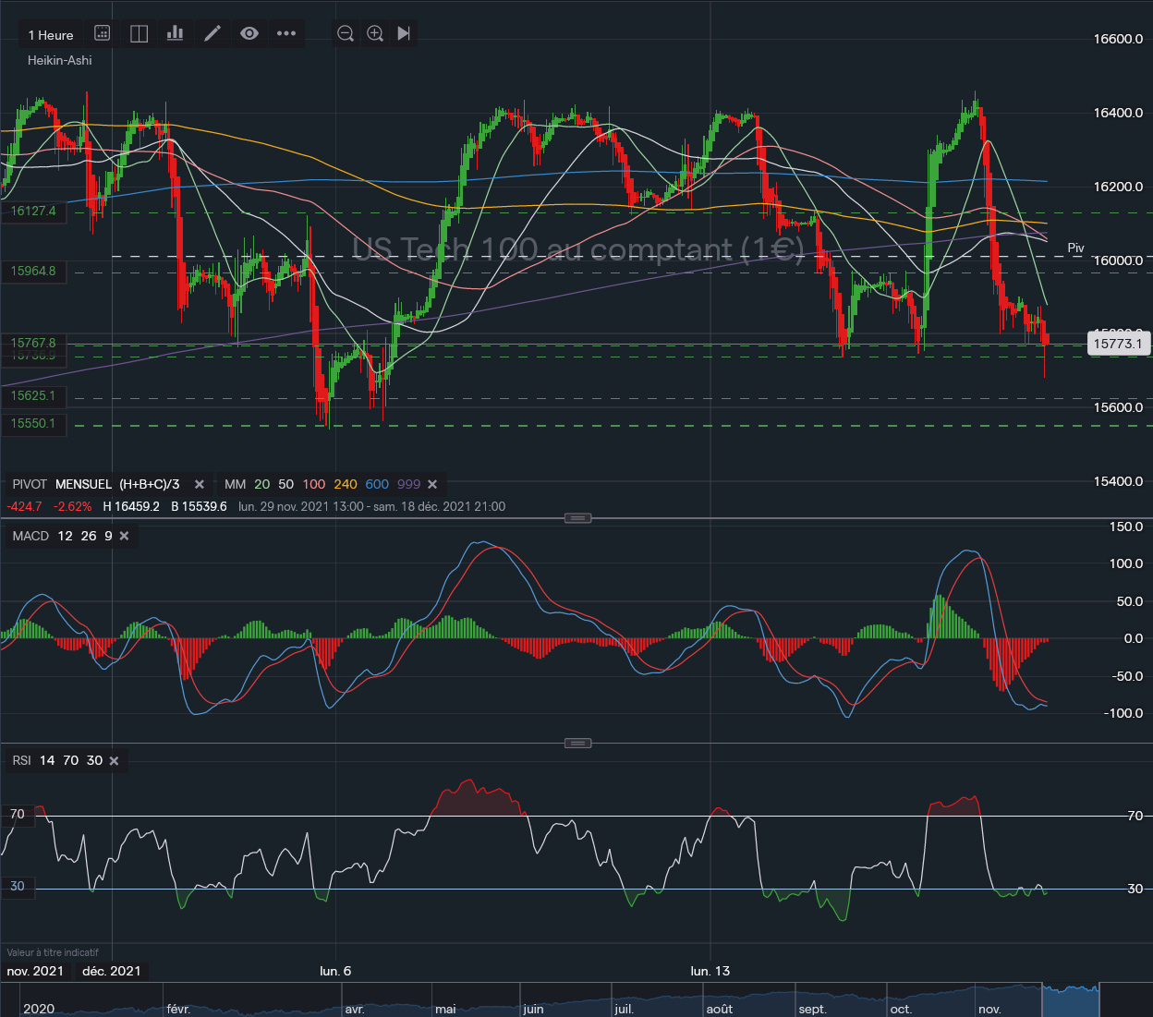Click the MM 600 period value
The image size is (1153, 1017).
(x=377, y=484)
